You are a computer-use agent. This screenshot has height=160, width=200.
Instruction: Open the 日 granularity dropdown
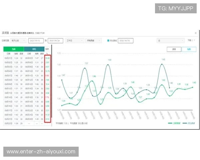[170, 41]
